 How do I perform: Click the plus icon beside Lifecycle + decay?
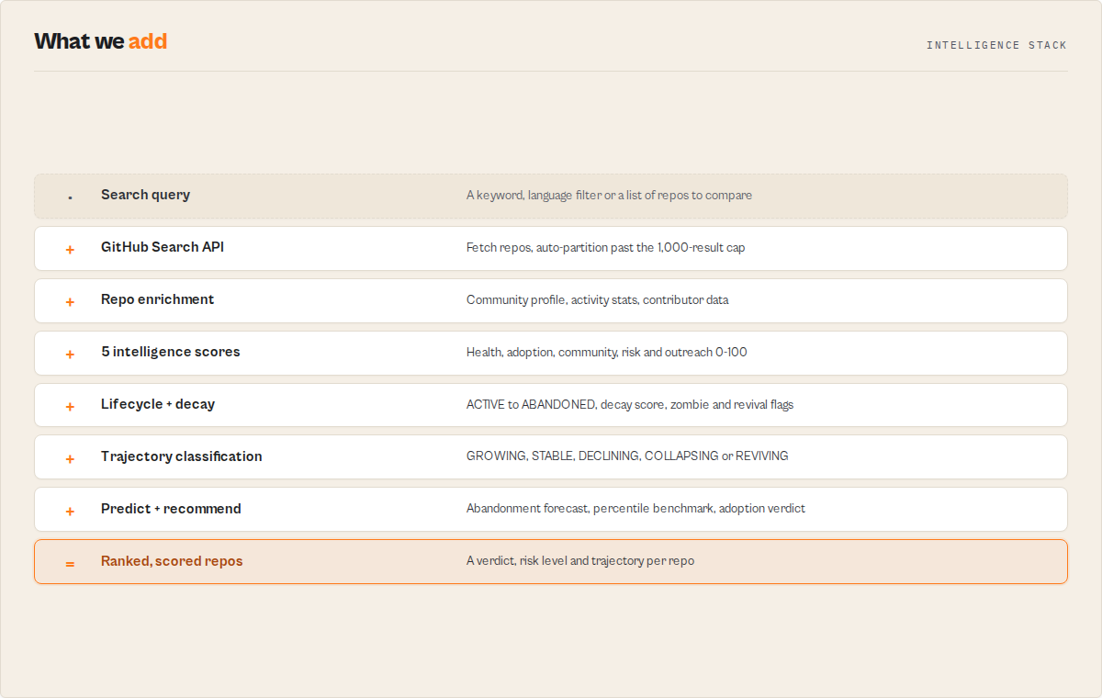tap(70, 407)
